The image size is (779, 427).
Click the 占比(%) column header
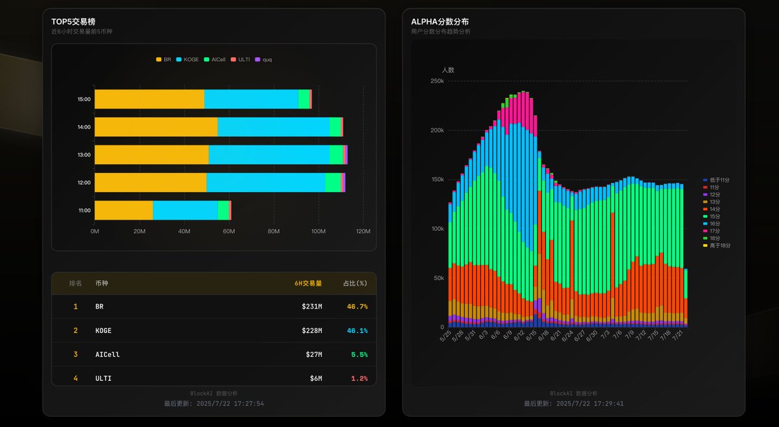point(354,283)
